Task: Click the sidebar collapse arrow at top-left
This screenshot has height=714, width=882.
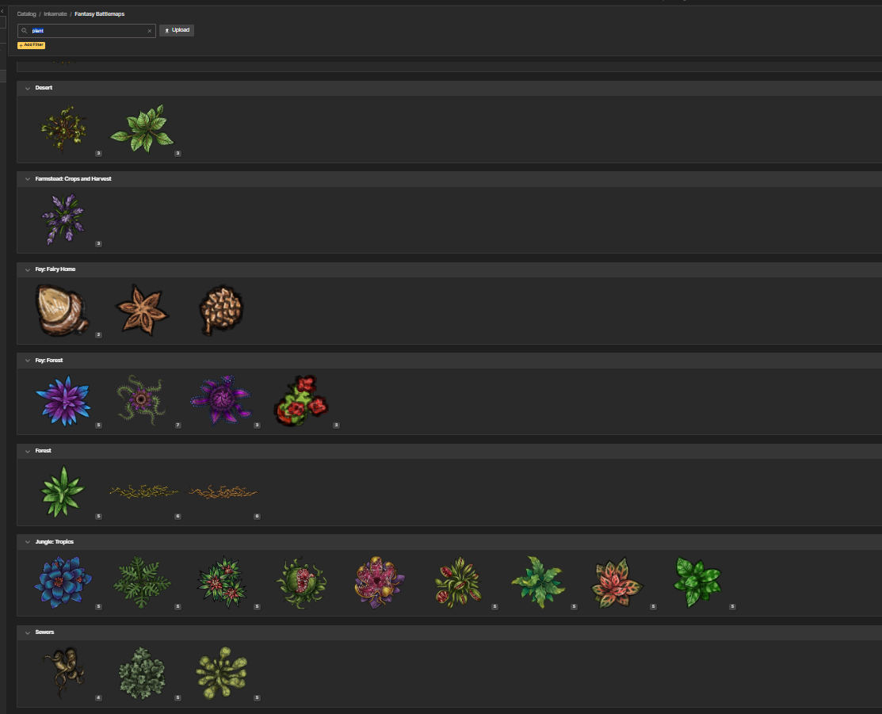Action: point(2,11)
